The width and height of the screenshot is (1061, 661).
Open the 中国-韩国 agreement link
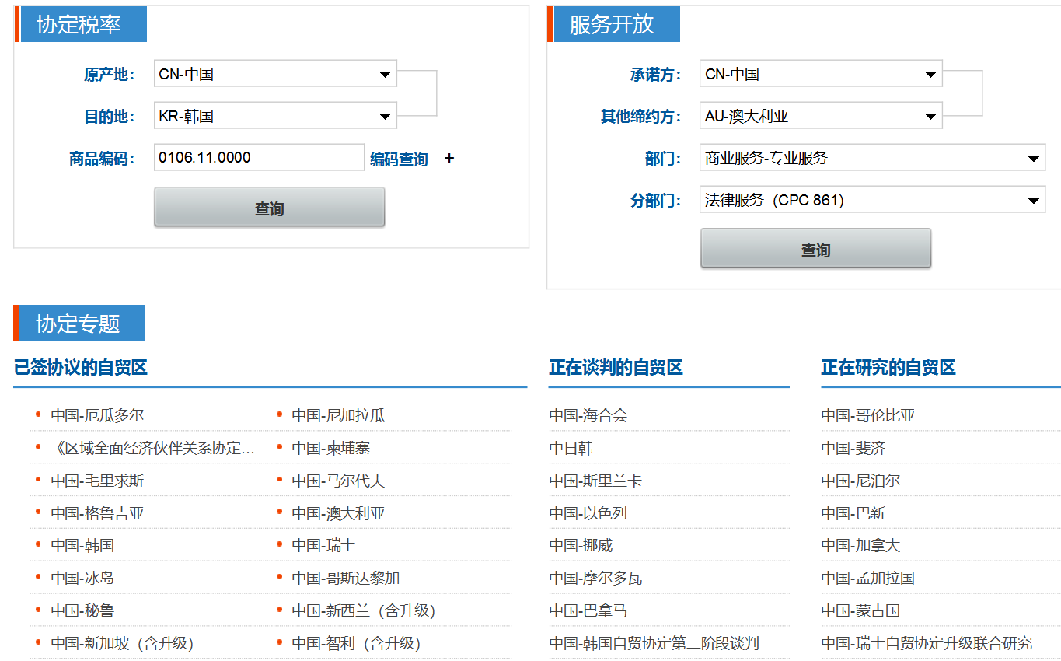pyautogui.click(x=82, y=546)
